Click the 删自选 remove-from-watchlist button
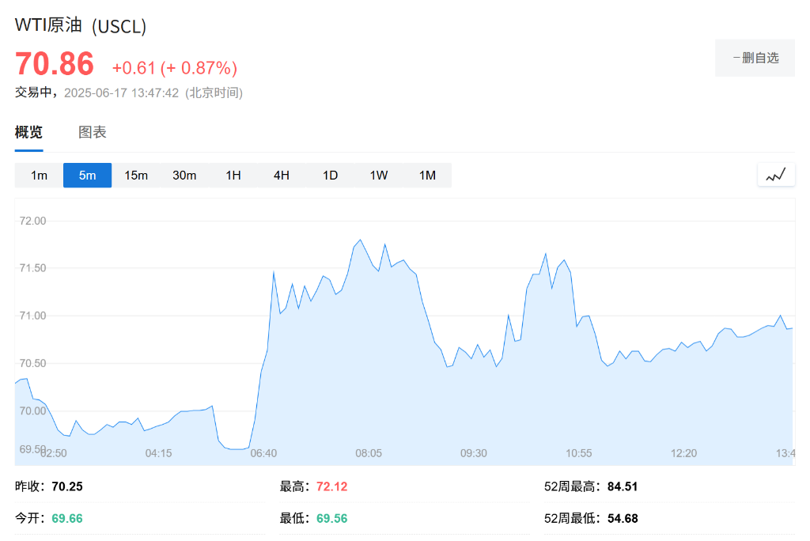 click(755, 58)
